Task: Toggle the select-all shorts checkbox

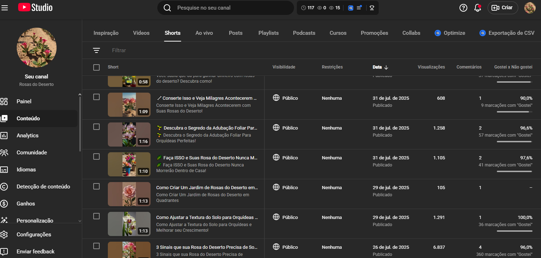Action: [96, 67]
